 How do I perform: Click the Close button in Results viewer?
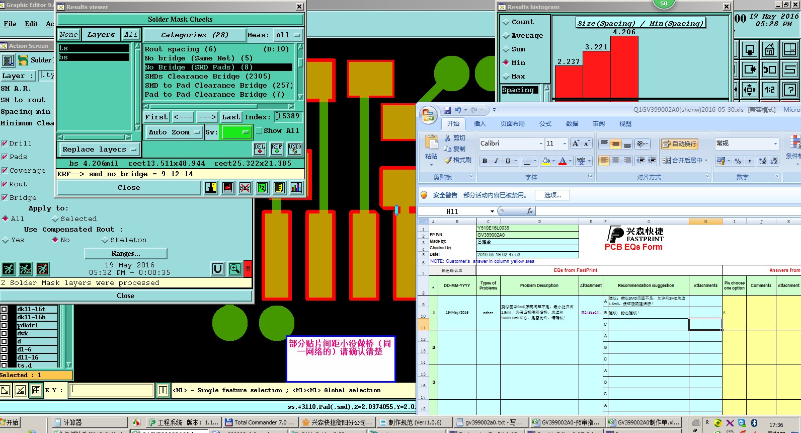coord(129,188)
